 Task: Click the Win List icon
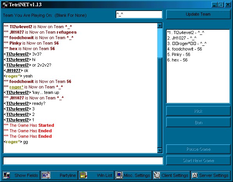point(84,175)
